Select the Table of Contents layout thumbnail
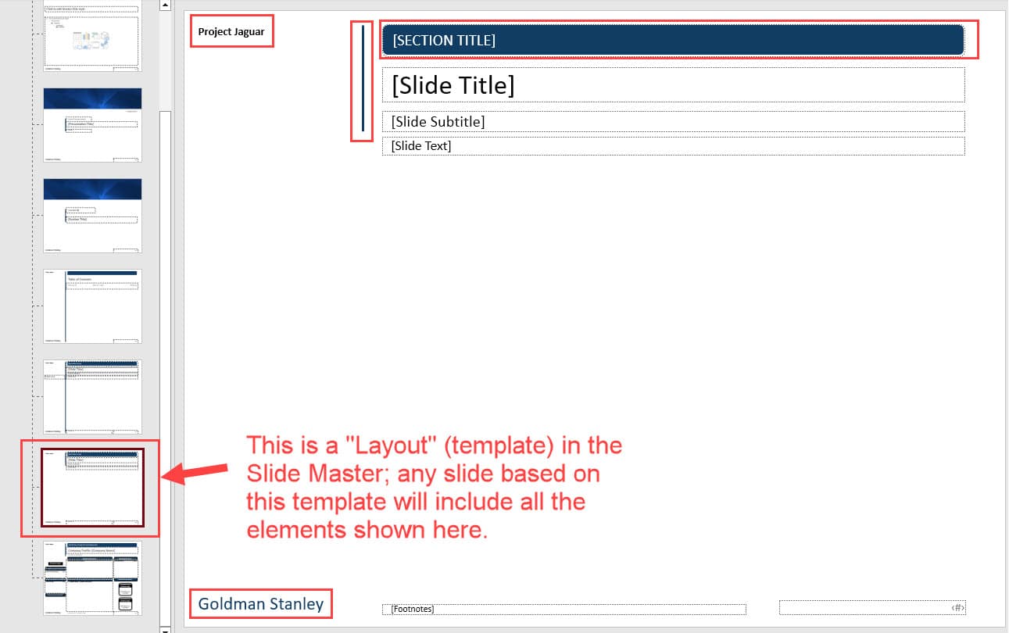1009x633 pixels. (x=91, y=306)
